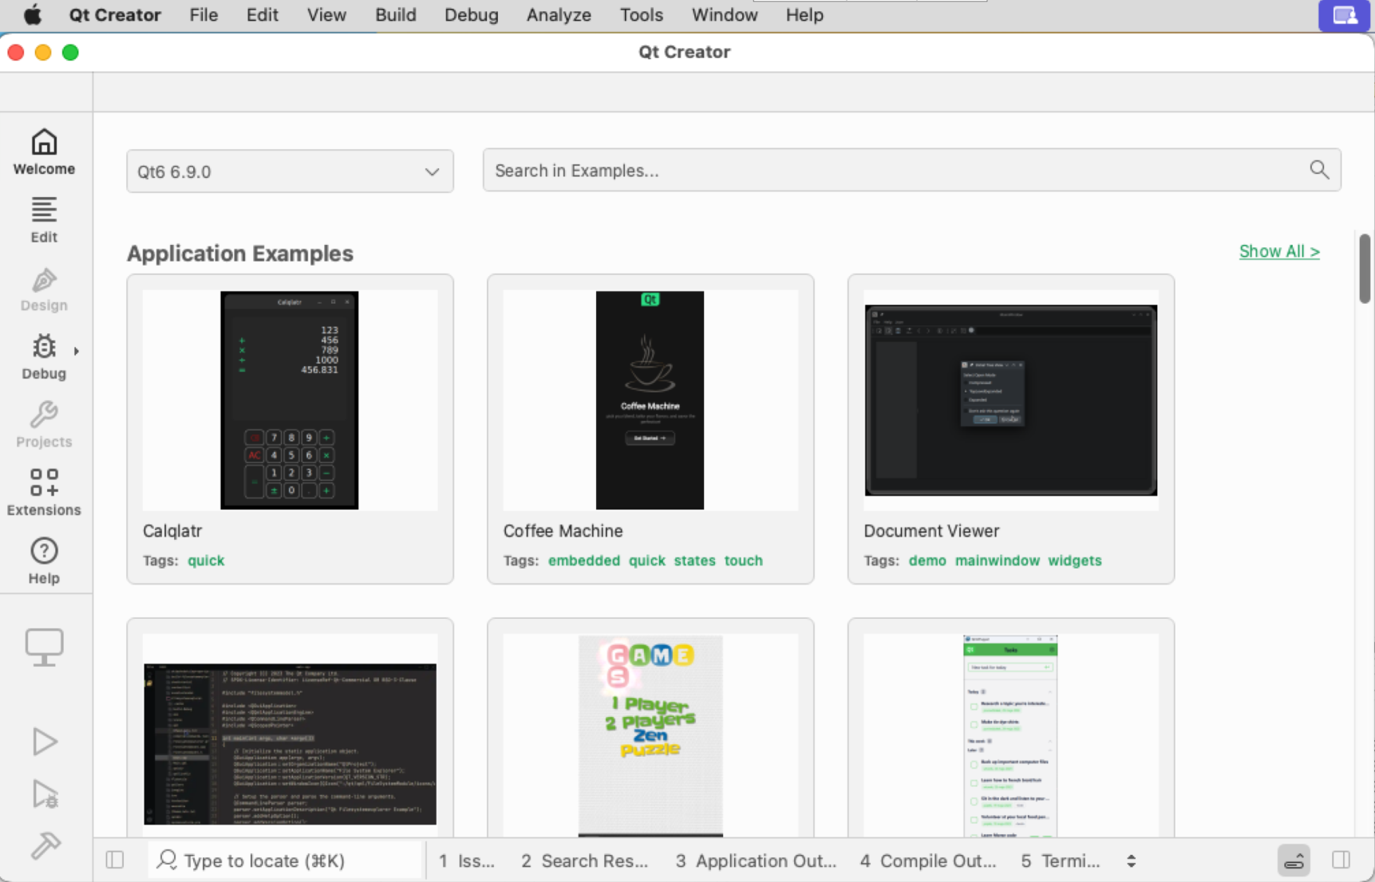Open the Application Output pane
Image resolution: width=1375 pixels, height=882 pixels.
[x=756, y=860]
